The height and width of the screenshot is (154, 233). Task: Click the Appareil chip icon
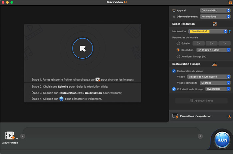174,10
